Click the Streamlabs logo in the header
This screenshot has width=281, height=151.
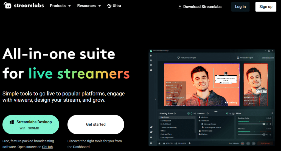[24, 5]
